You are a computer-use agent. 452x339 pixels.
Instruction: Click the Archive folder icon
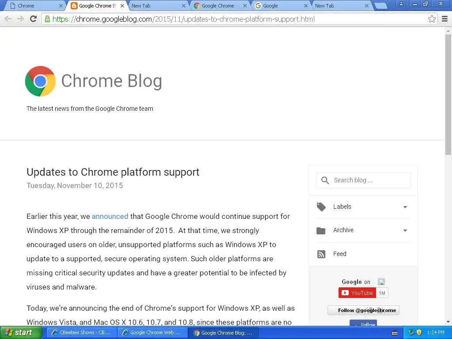coord(321,230)
